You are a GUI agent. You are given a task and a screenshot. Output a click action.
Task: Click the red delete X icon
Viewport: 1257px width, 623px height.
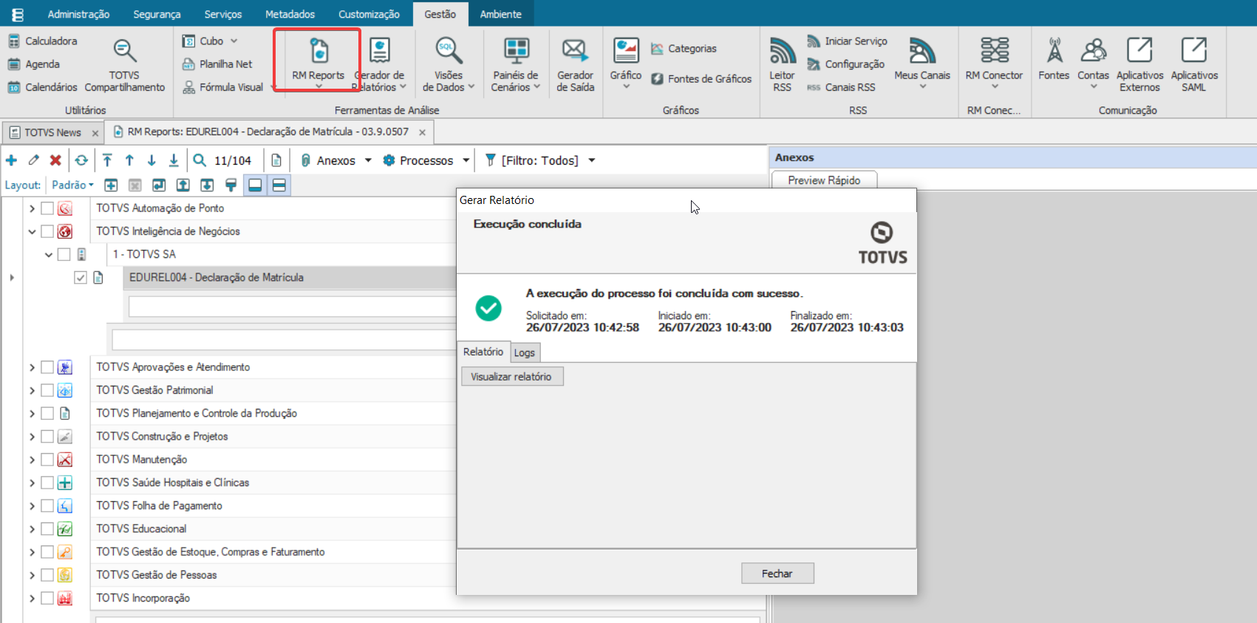tap(55, 160)
